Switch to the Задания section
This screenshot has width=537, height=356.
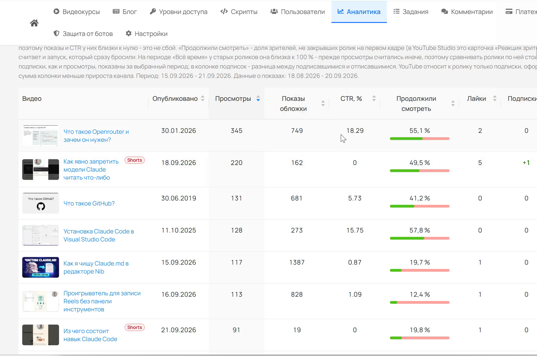(411, 12)
